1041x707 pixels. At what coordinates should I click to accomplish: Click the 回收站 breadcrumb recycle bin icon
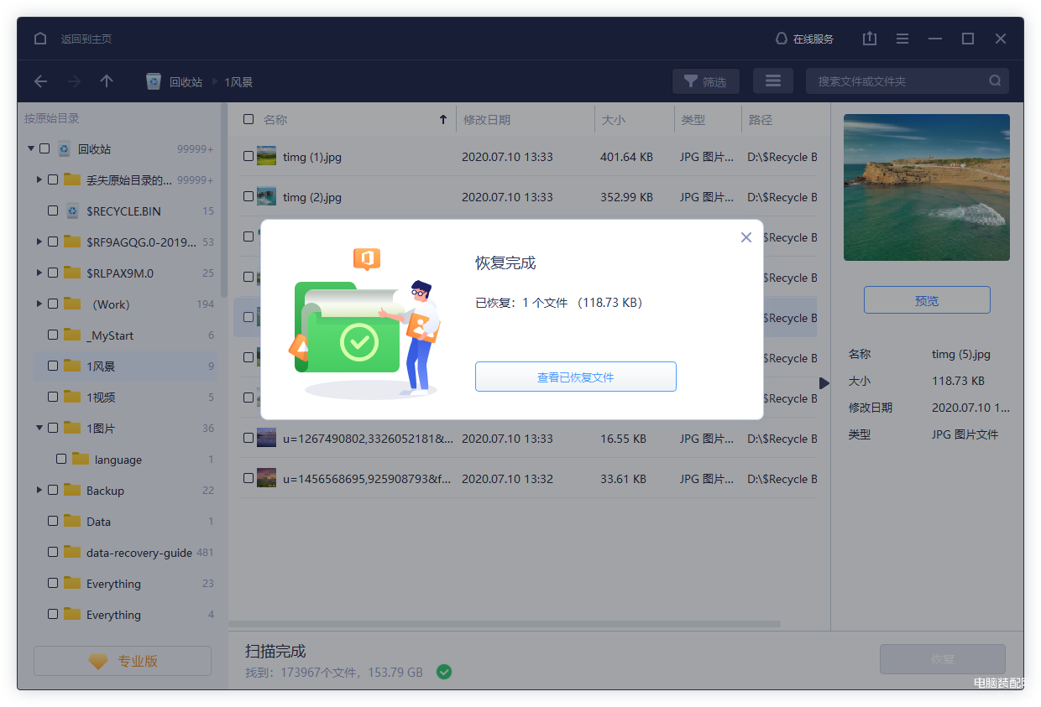[x=154, y=81]
